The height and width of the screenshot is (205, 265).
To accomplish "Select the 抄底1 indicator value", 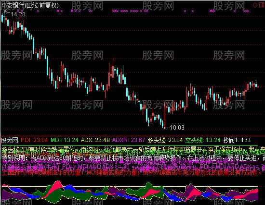I will point(237,140).
